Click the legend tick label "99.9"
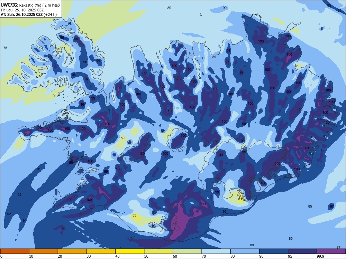 (320, 256)
